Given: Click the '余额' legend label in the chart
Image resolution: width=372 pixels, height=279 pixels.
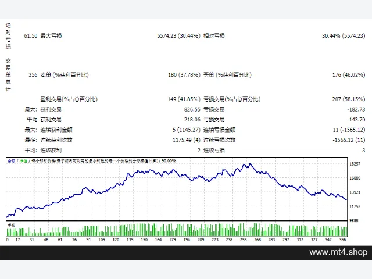Looking at the screenshot, I should tap(12, 161).
